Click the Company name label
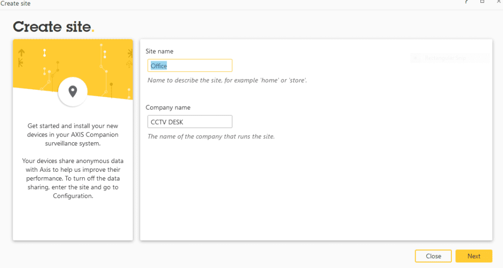The image size is (503, 268). (x=168, y=107)
